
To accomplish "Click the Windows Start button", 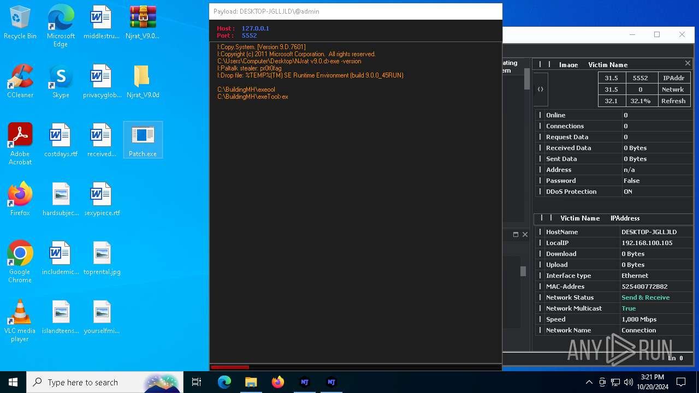I will (x=13, y=382).
